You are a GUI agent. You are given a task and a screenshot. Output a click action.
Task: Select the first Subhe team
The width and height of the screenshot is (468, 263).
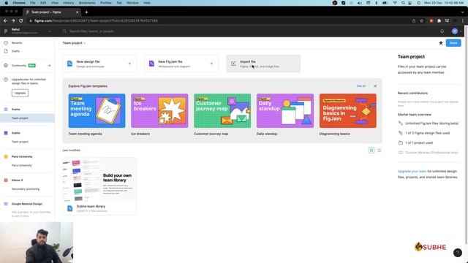(16, 110)
